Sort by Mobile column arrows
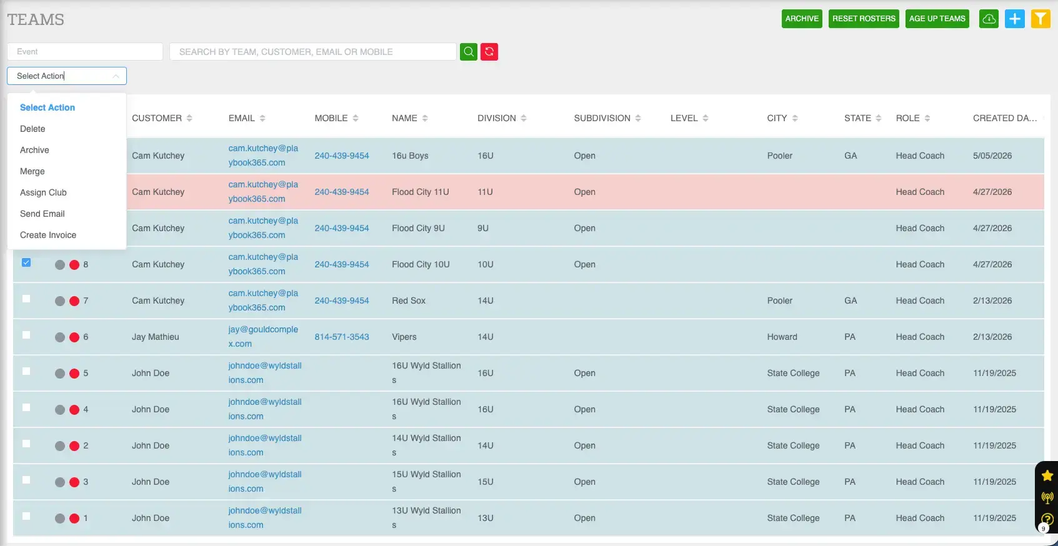The height and width of the screenshot is (546, 1058). point(356,118)
